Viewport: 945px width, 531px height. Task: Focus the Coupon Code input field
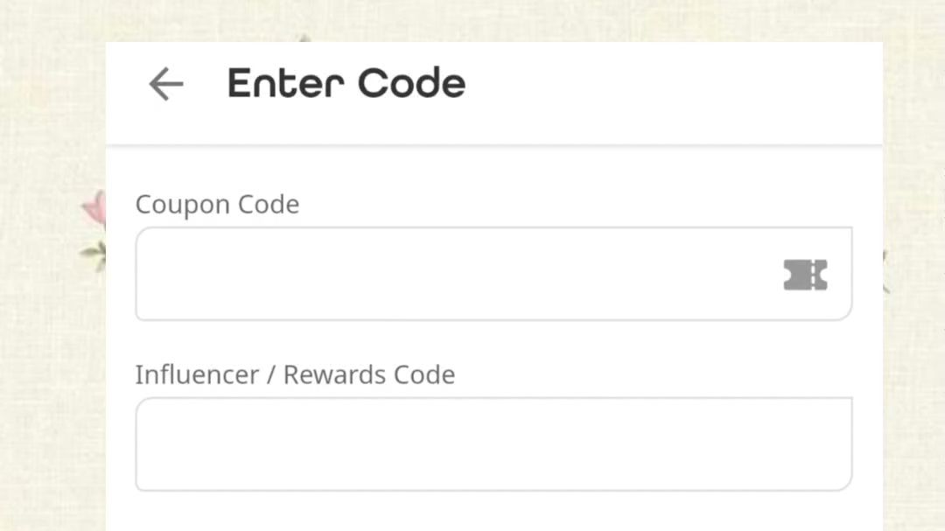pos(455,274)
